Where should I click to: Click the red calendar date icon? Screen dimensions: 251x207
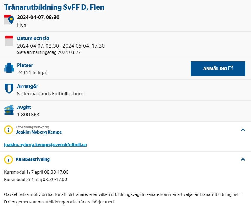pos(9,40)
